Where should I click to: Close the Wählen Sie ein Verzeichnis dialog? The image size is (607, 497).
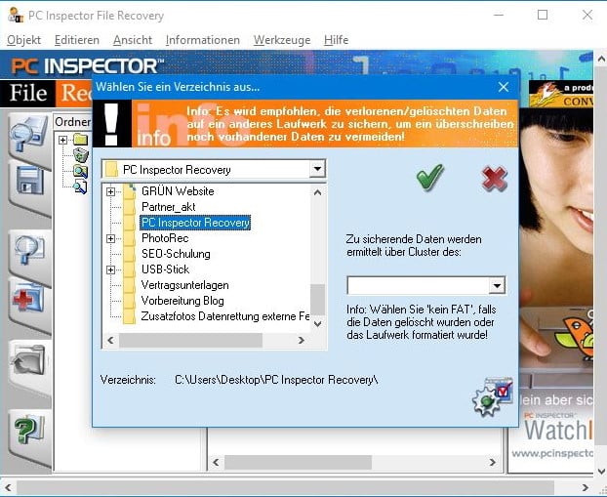504,87
